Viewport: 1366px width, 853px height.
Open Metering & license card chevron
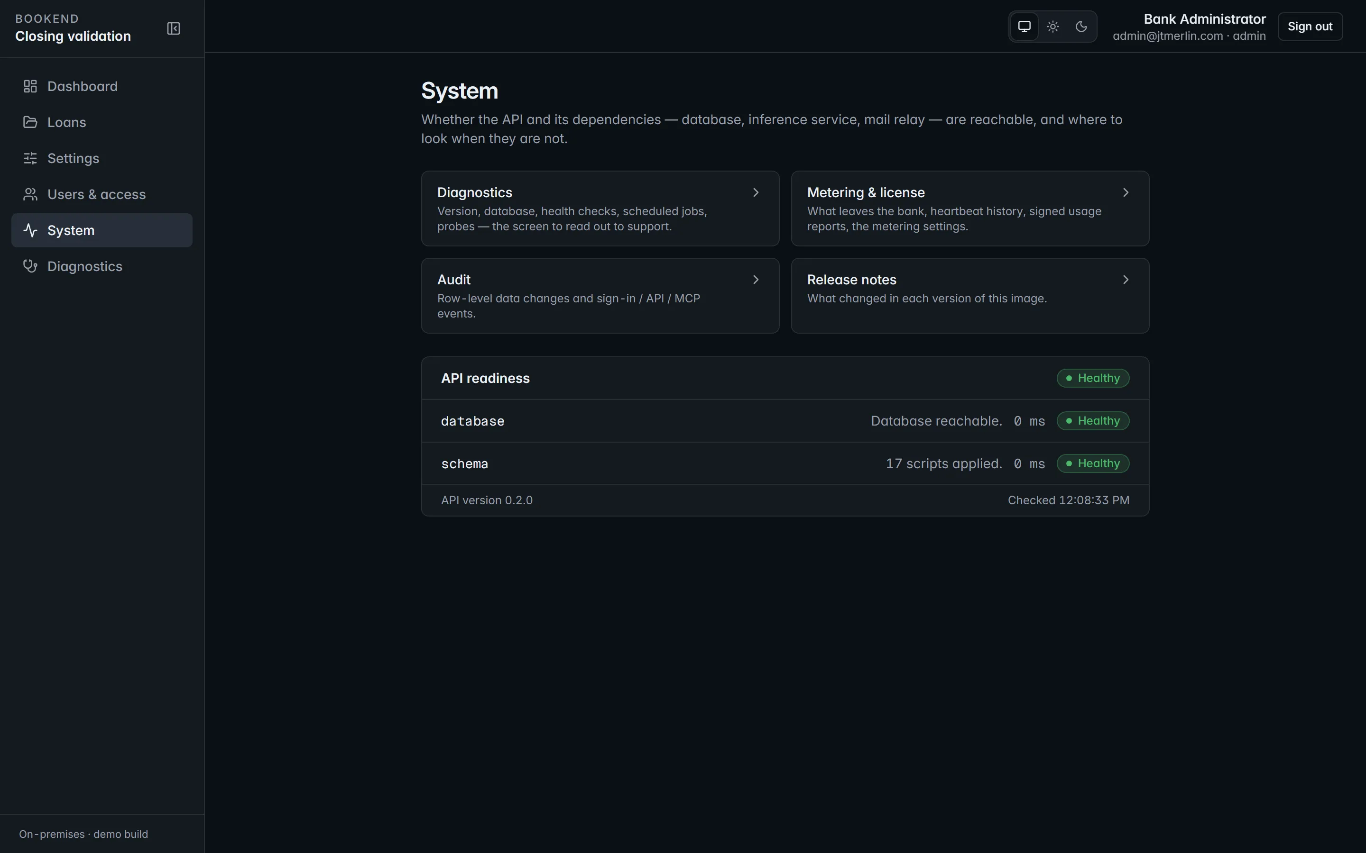tap(1126, 192)
